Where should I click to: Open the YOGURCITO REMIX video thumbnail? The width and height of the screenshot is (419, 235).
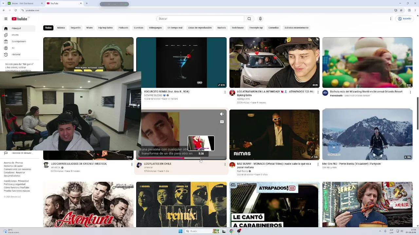181,62
